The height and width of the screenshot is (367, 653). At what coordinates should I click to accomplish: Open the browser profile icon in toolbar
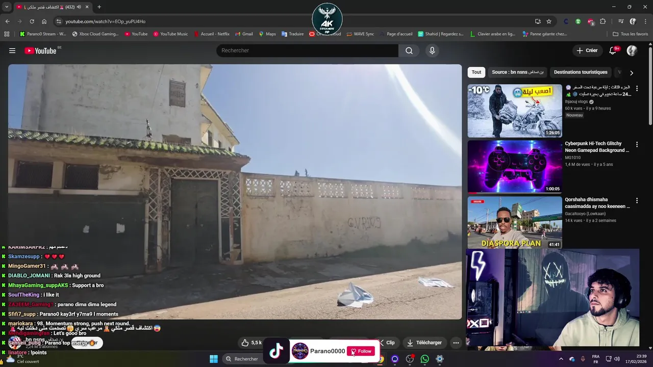633,21
